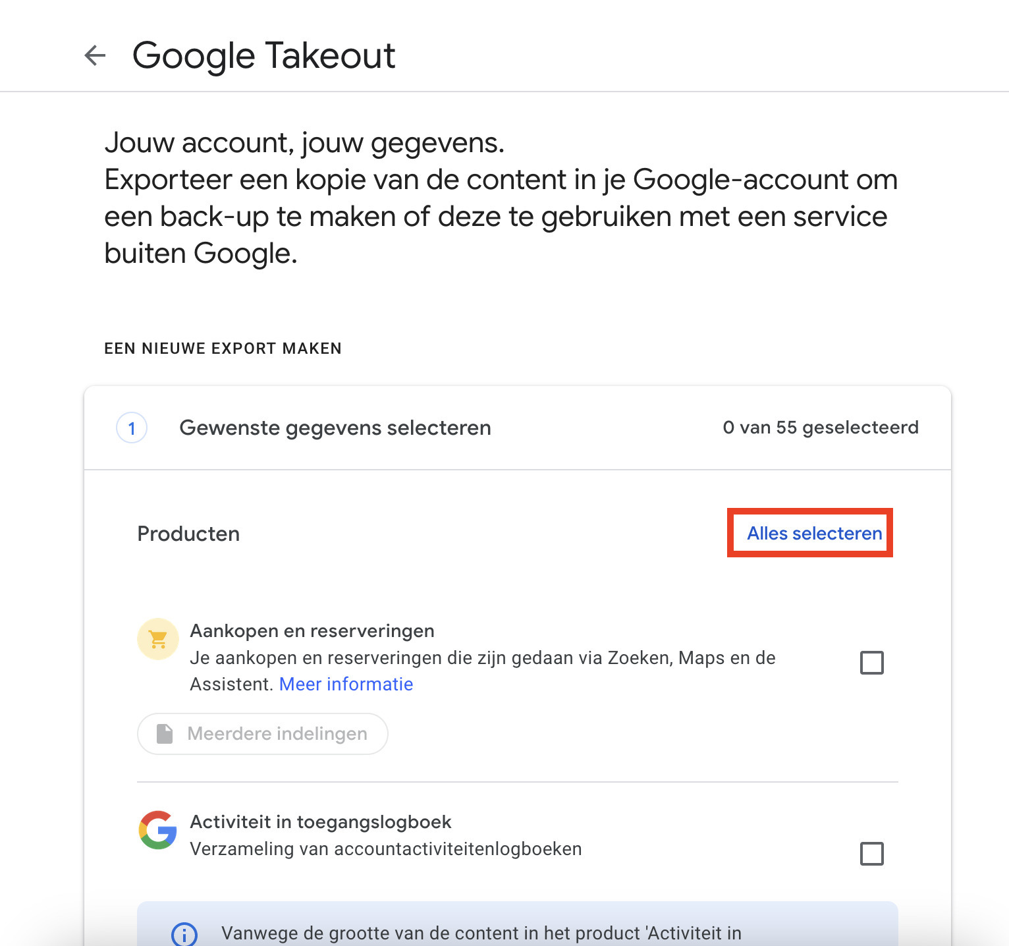Click the Verzameling van accountactiviteitenlogboeken description
Image resolution: width=1009 pixels, height=946 pixels.
pyautogui.click(x=386, y=849)
